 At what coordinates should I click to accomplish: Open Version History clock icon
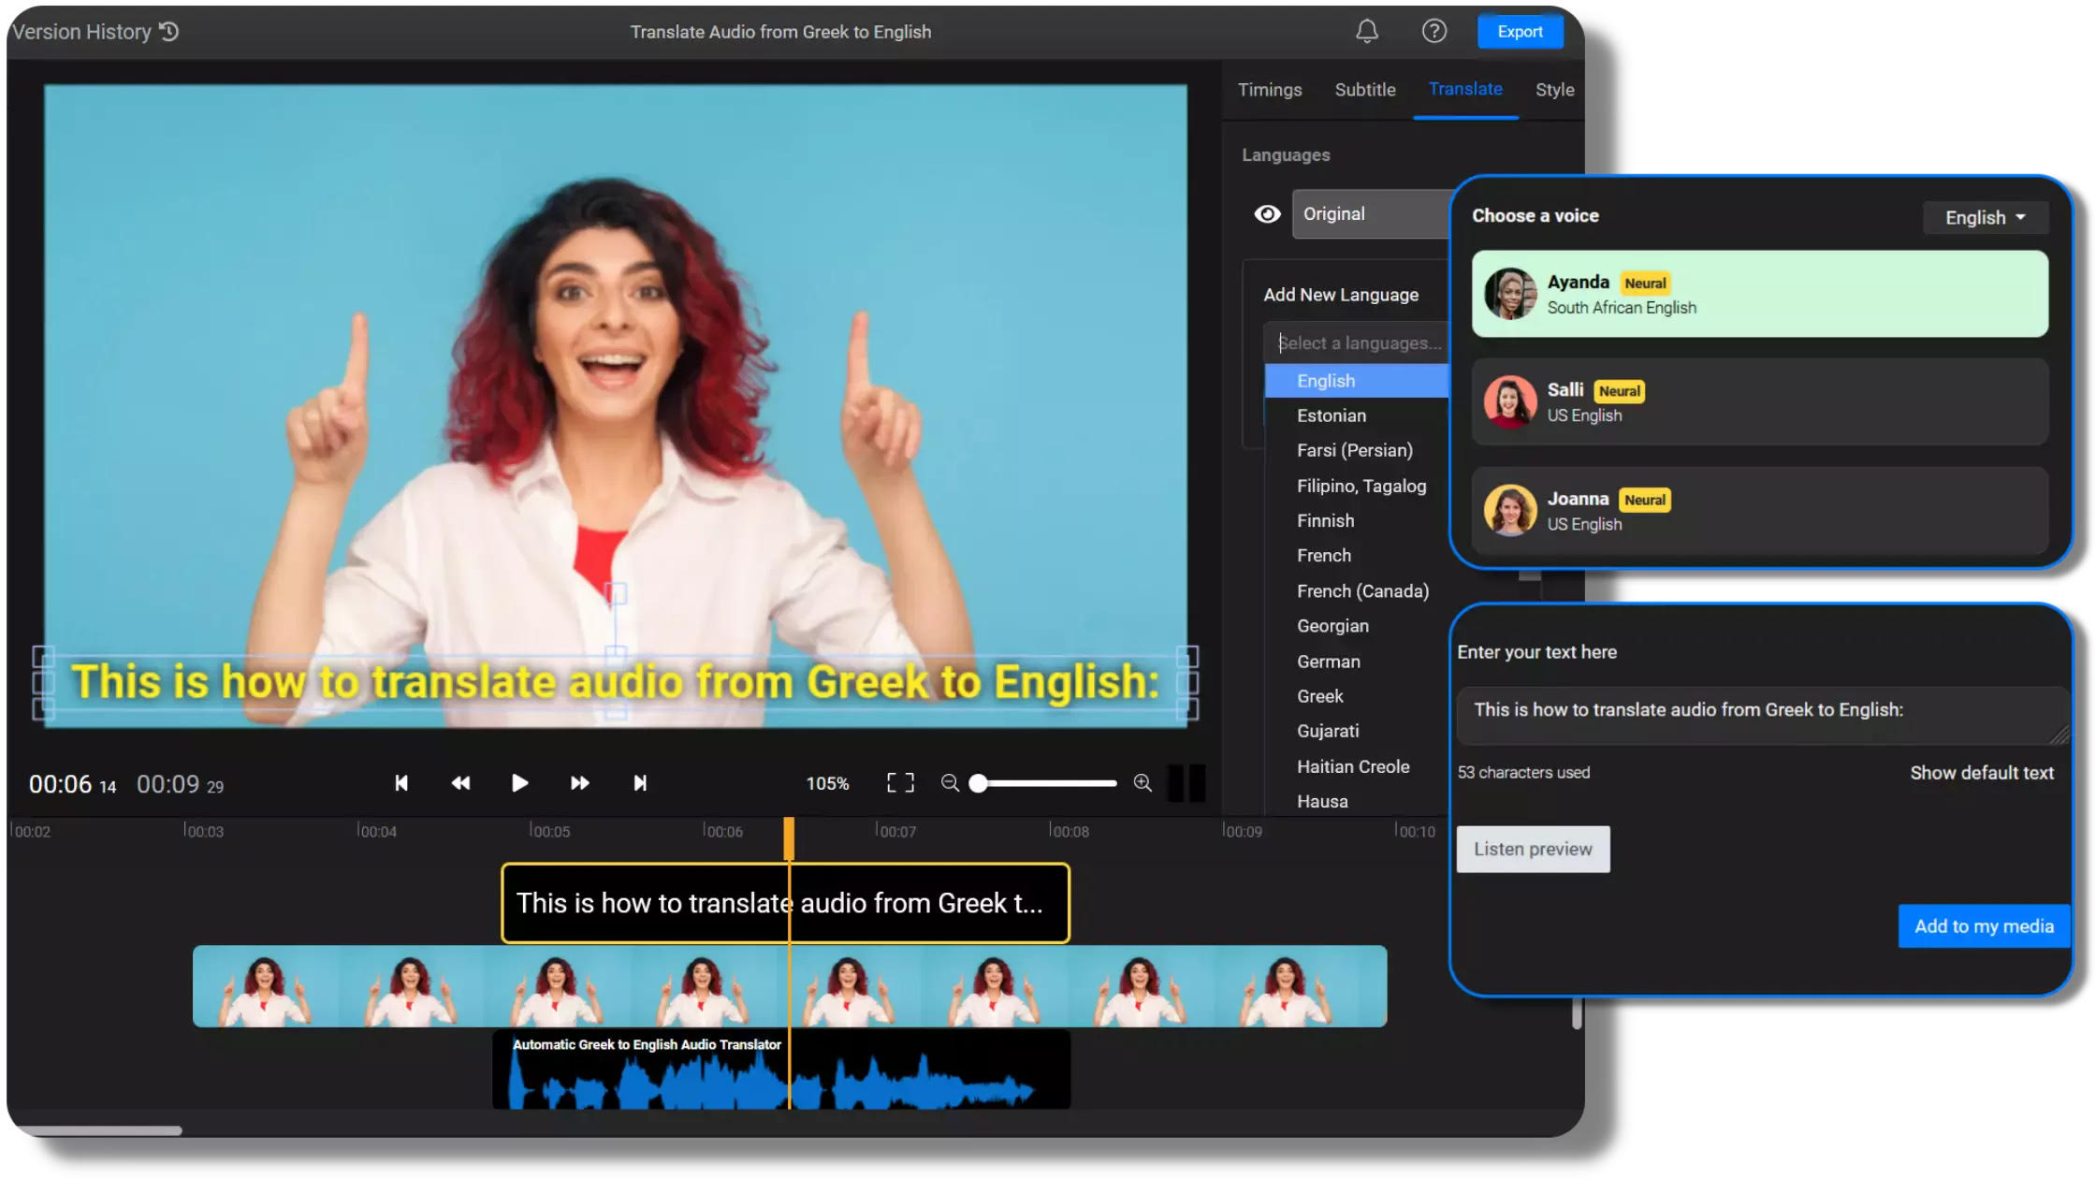tap(169, 32)
